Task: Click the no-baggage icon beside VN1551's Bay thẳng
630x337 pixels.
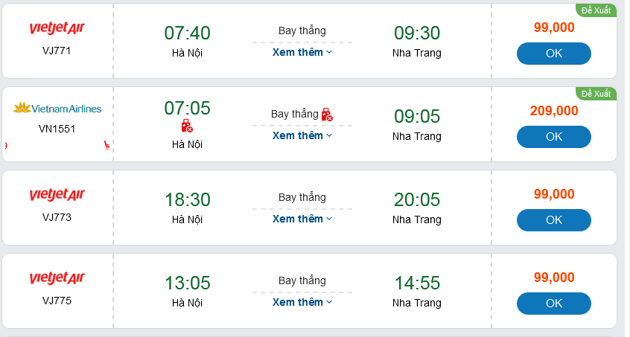Action: 327,115
